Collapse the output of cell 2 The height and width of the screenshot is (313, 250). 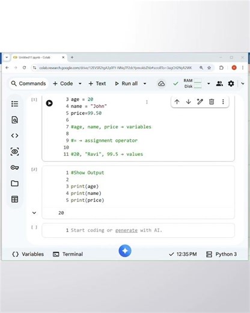point(34,212)
